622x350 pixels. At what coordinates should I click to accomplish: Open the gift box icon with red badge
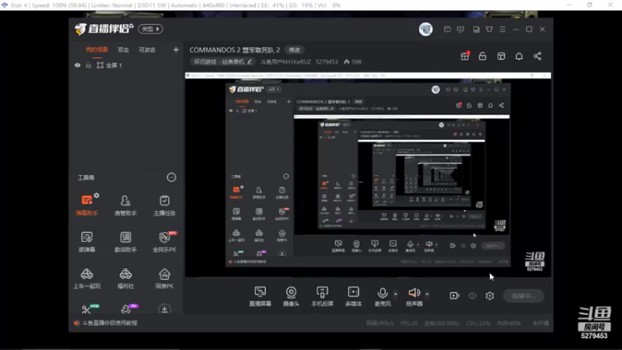point(465,56)
